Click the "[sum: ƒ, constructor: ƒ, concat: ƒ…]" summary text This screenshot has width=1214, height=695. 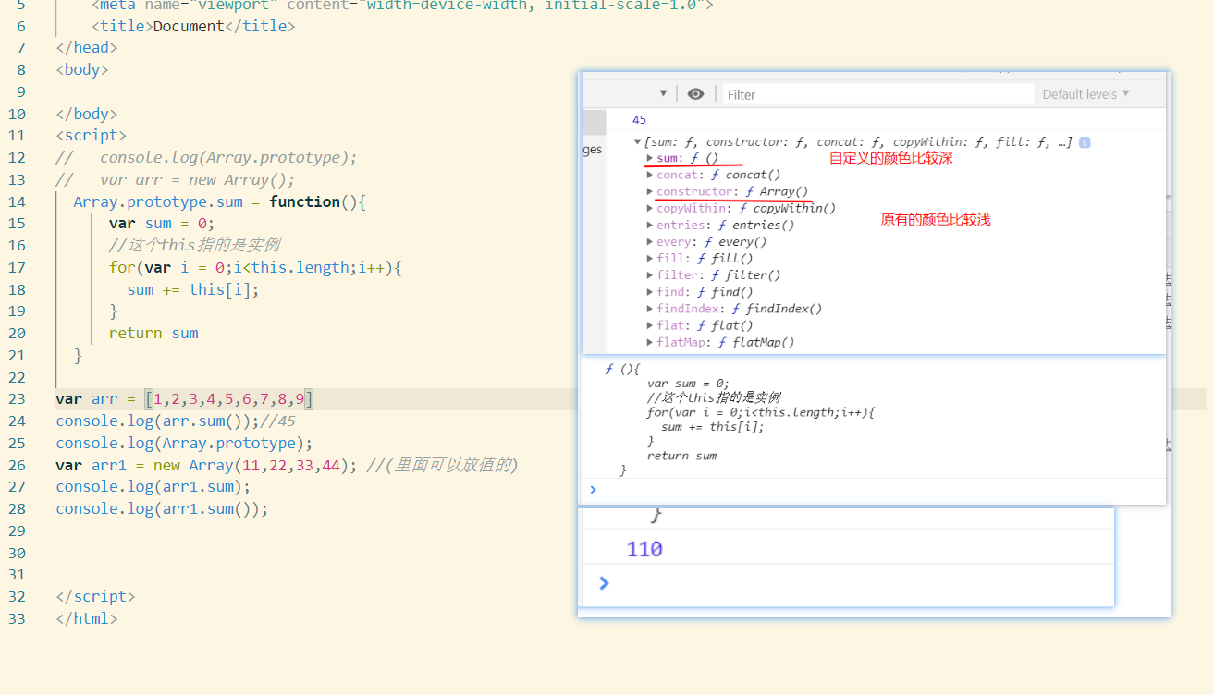coord(858,142)
